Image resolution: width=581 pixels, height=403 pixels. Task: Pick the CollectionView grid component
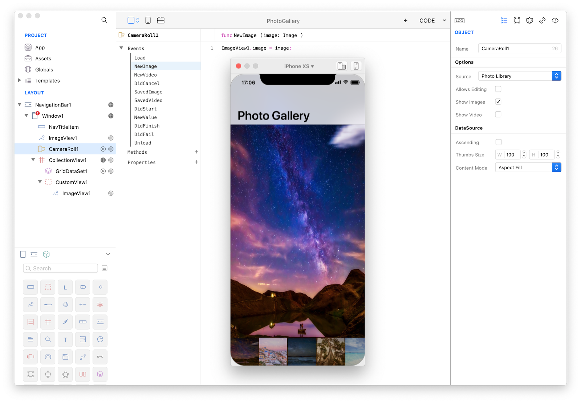pyautogui.click(x=48, y=322)
